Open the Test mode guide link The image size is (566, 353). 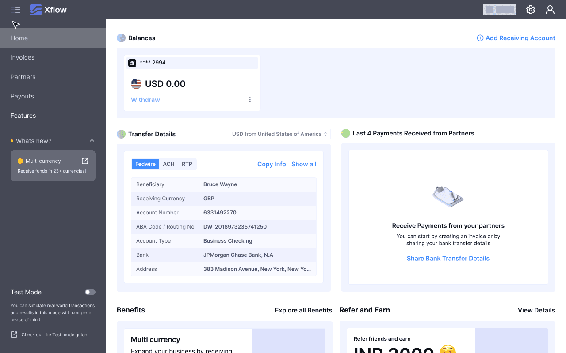(x=54, y=334)
